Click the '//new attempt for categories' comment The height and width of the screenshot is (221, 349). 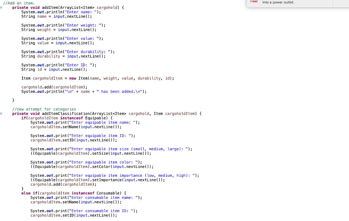44,109
